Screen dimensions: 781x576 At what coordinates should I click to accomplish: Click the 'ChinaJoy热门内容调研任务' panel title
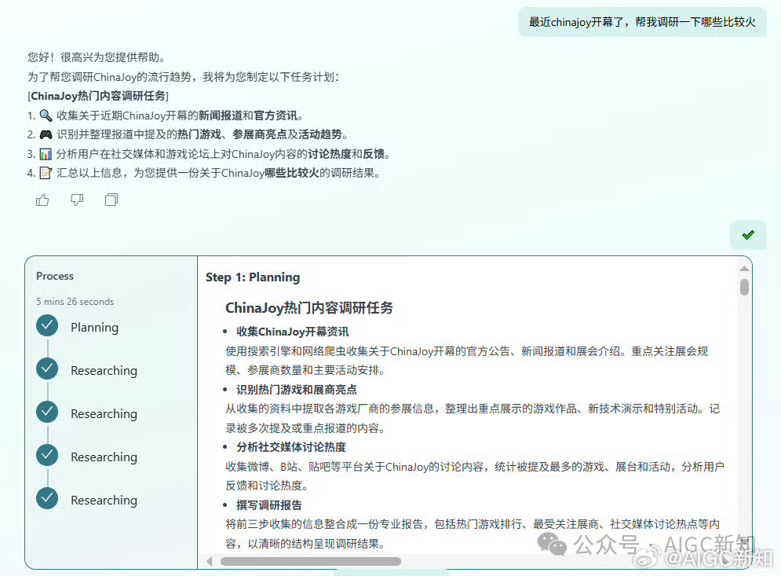point(308,308)
